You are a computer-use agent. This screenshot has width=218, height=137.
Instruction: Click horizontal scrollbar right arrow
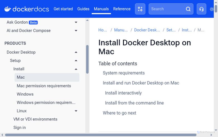tap(211, 135)
